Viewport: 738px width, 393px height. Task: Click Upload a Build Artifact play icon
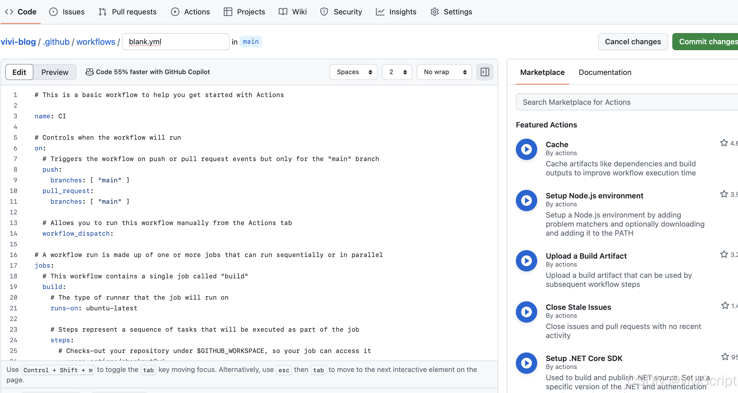527,261
